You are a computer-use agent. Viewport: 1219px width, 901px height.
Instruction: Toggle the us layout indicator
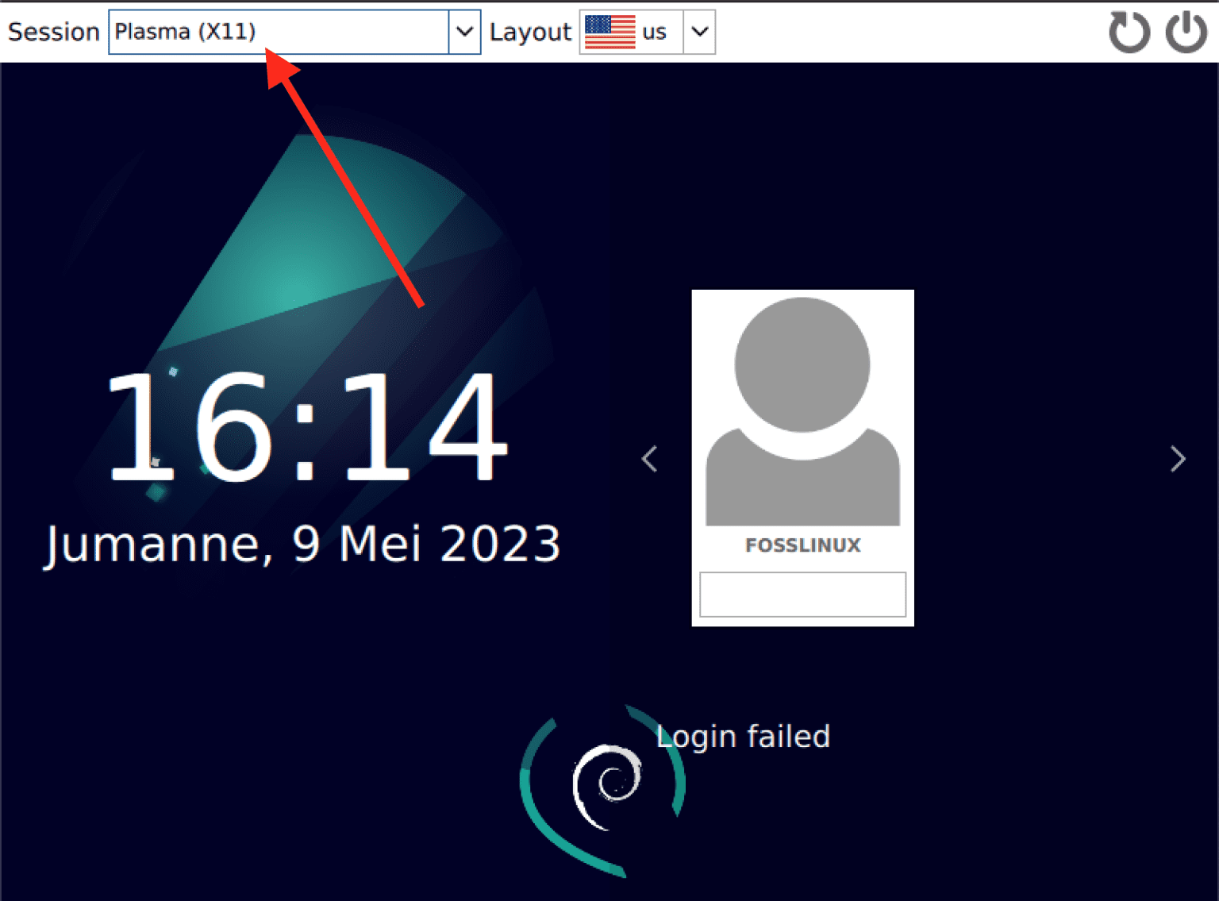point(654,31)
